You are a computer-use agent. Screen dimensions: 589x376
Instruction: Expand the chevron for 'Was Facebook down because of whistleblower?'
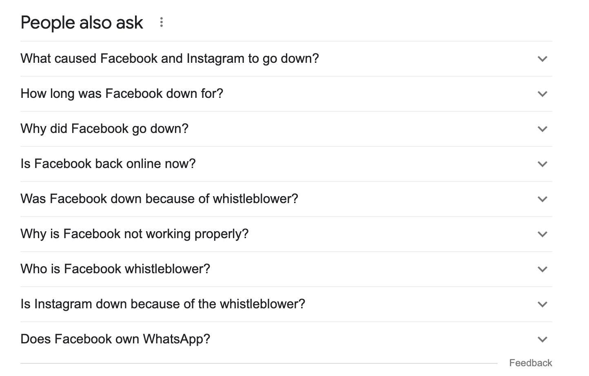[x=542, y=199]
